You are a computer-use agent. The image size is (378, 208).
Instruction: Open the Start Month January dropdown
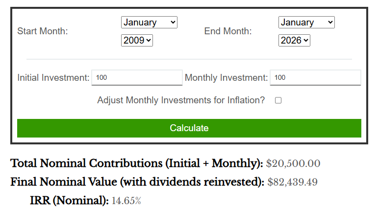(x=149, y=23)
